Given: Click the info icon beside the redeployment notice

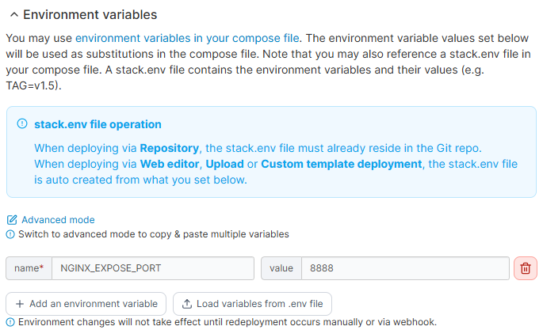Looking at the screenshot, I should coord(10,321).
